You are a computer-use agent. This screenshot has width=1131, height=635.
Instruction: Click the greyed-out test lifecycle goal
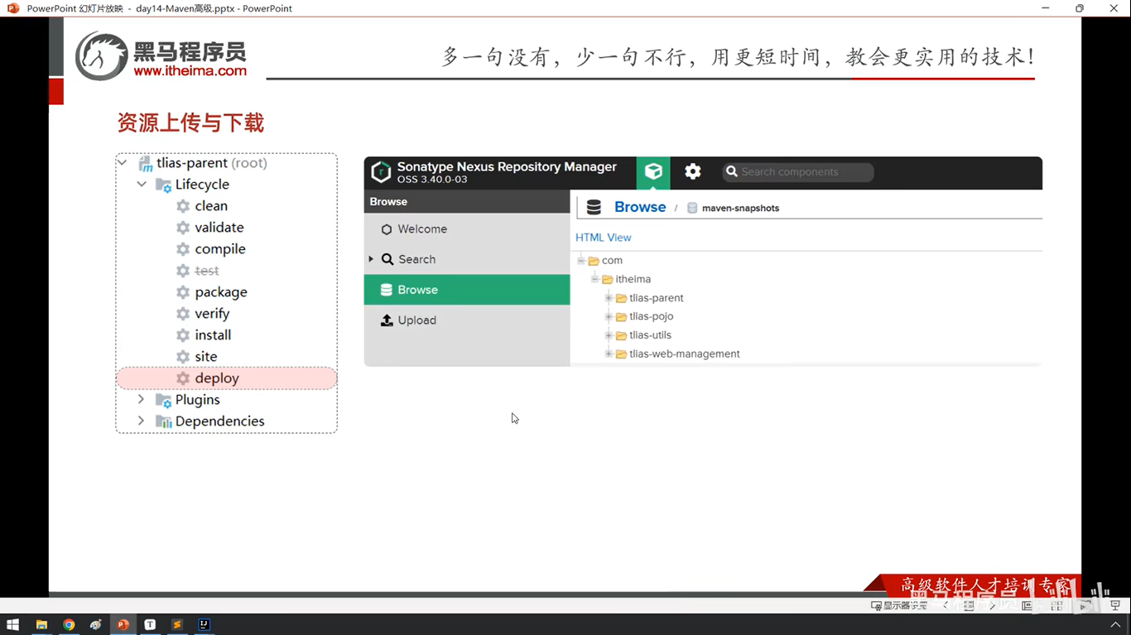click(x=207, y=271)
